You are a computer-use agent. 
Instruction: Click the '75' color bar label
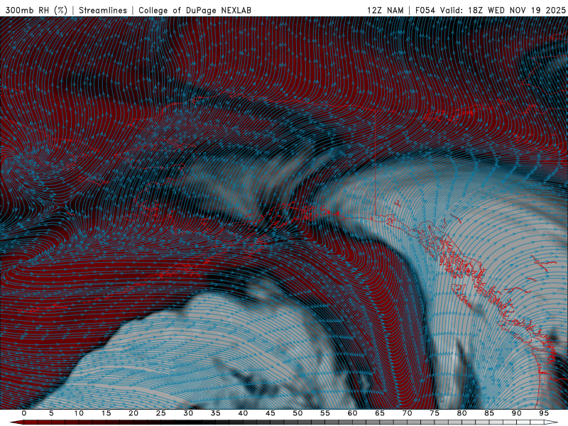[x=435, y=413]
